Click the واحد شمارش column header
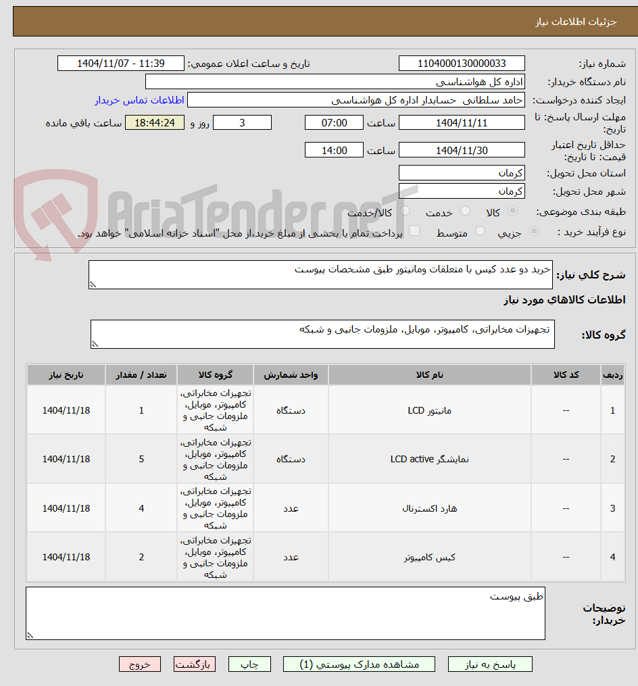Image resolution: width=638 pixels, height=686 pixels. pyautogui.click(x=291, y=375)
